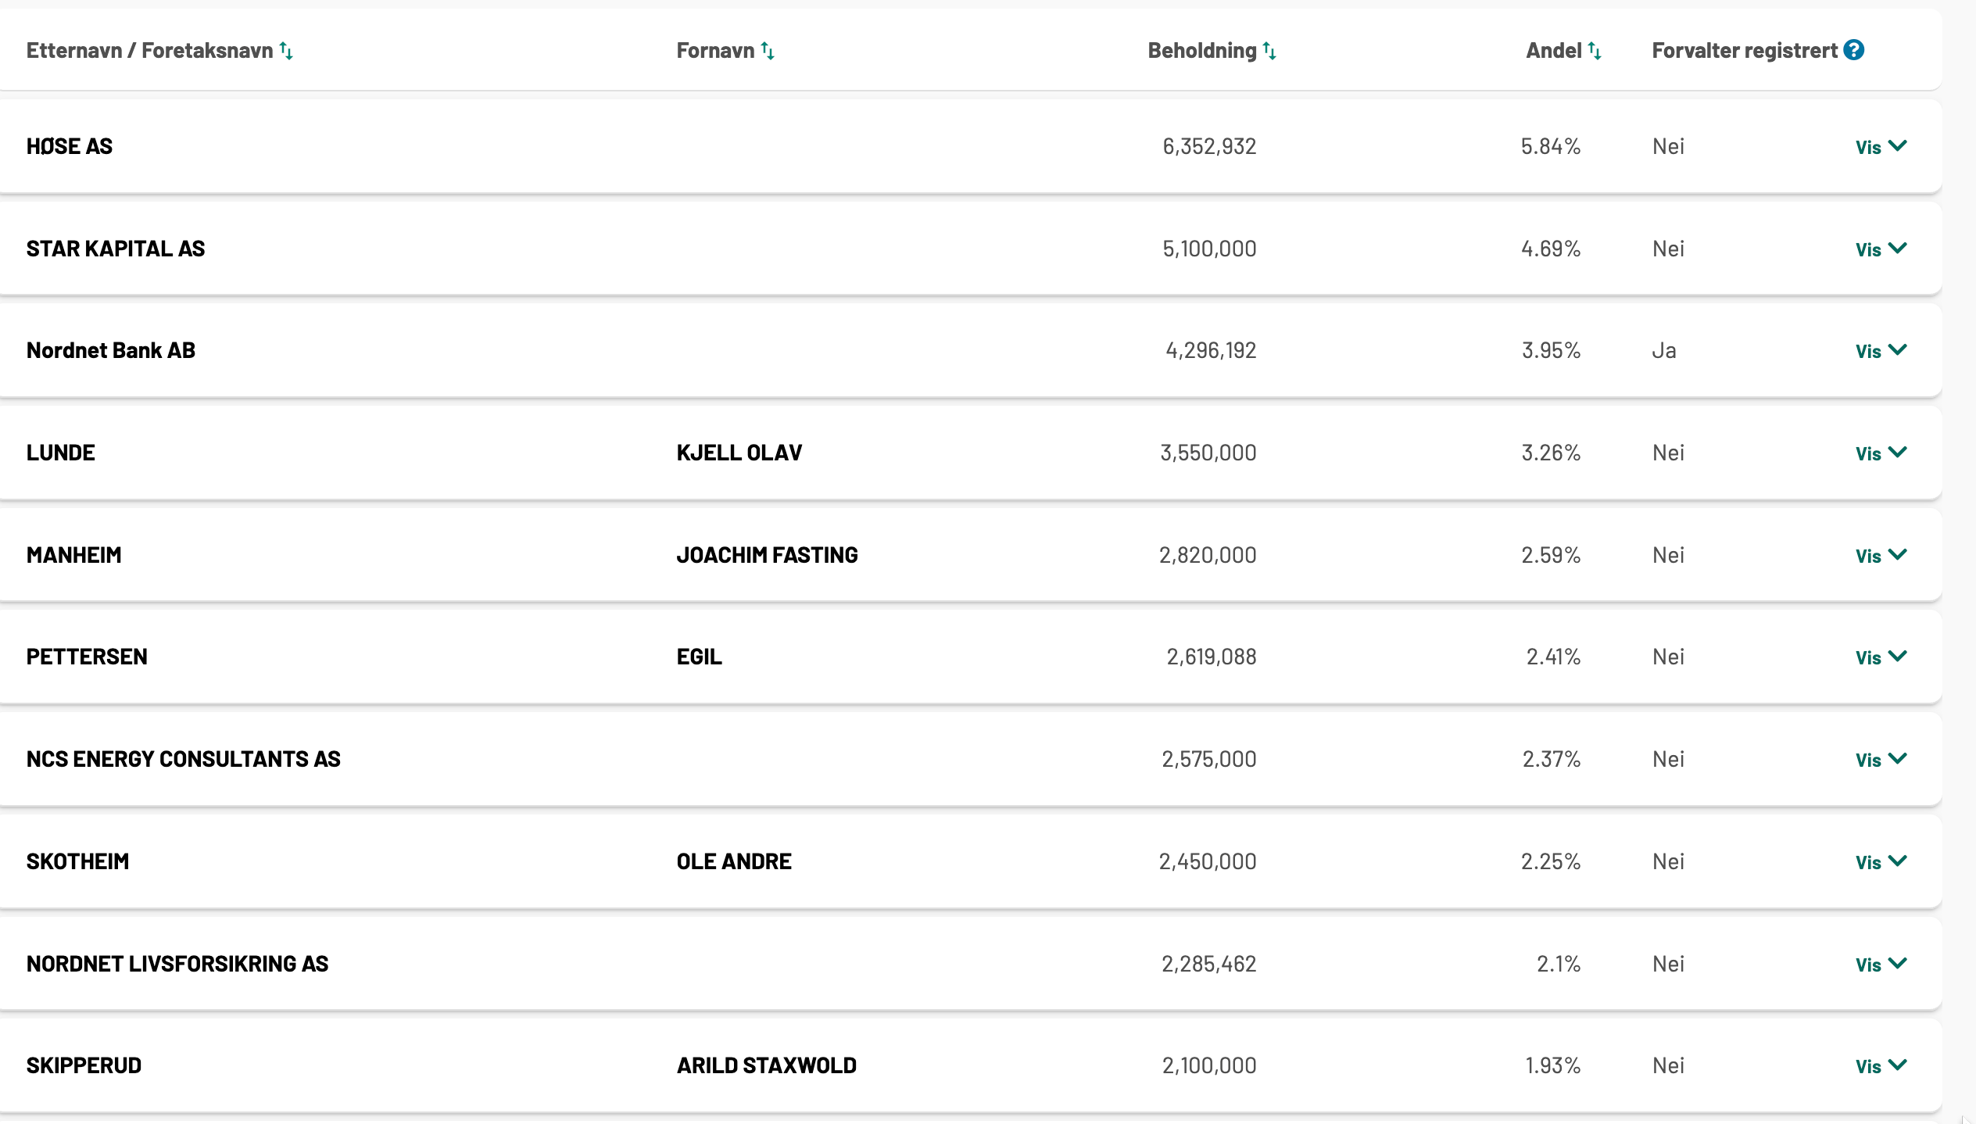
Task: Click the Beholdning column header text
Action: (x=1201, y=51)
